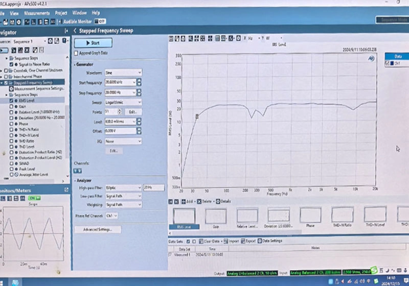This screenshot has width=409, height=286.
Task: Select the Phase result thumbnail
Action: coord(310,217)
